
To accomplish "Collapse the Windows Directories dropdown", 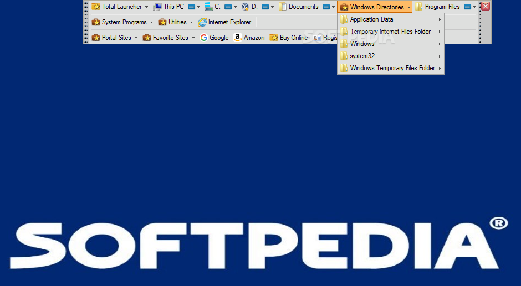I will [375, 7].
